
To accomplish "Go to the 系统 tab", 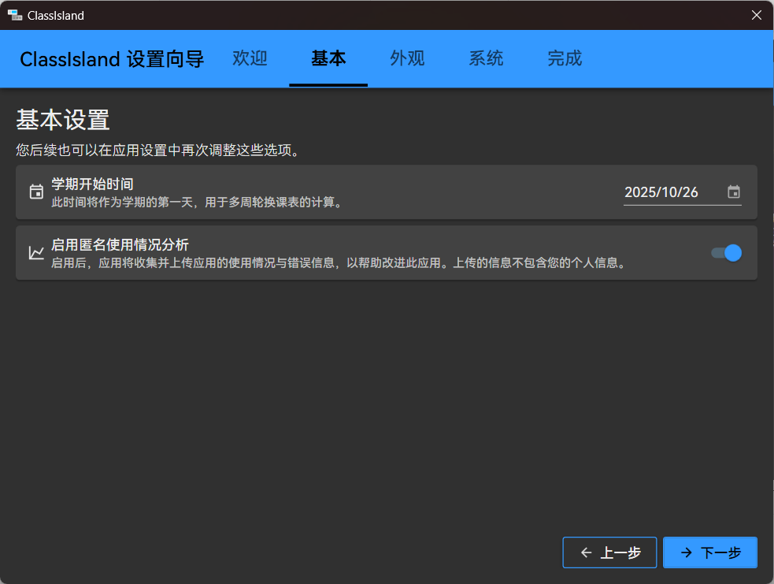I will [x=486, y=58].
